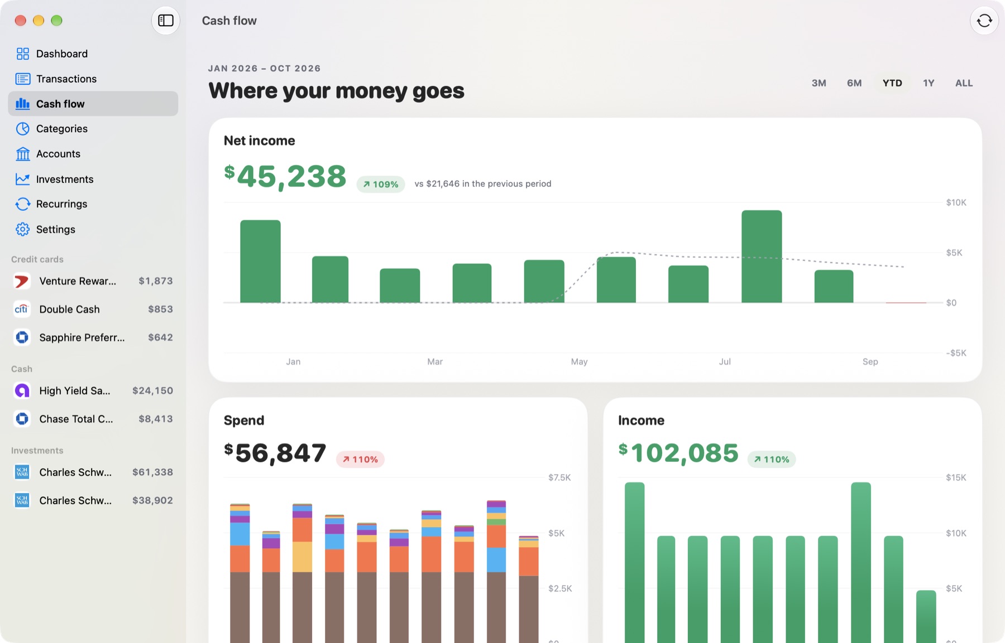Open Transactions page

point(93,79)
